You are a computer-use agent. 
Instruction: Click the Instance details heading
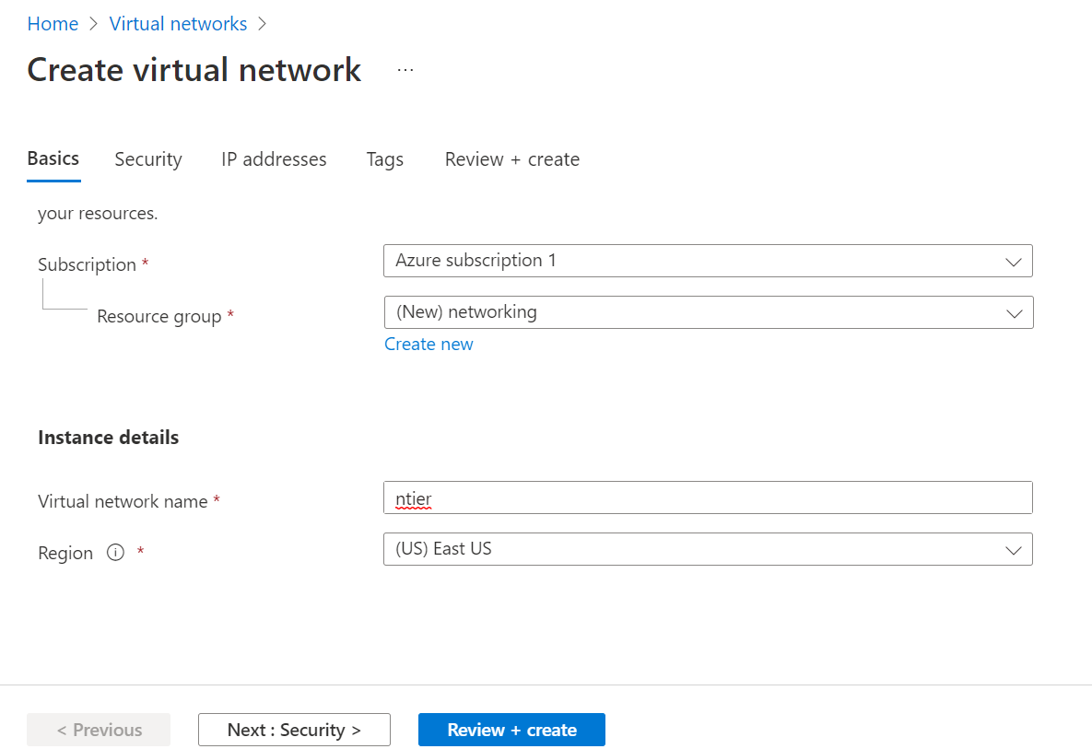point(109,438)
